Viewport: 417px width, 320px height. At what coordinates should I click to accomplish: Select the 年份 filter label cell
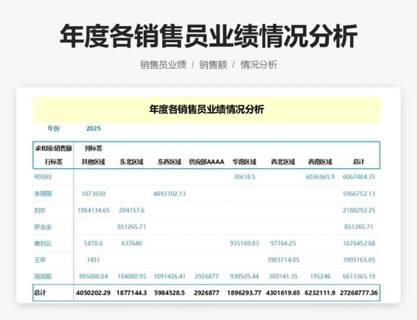tap(54, 128)
